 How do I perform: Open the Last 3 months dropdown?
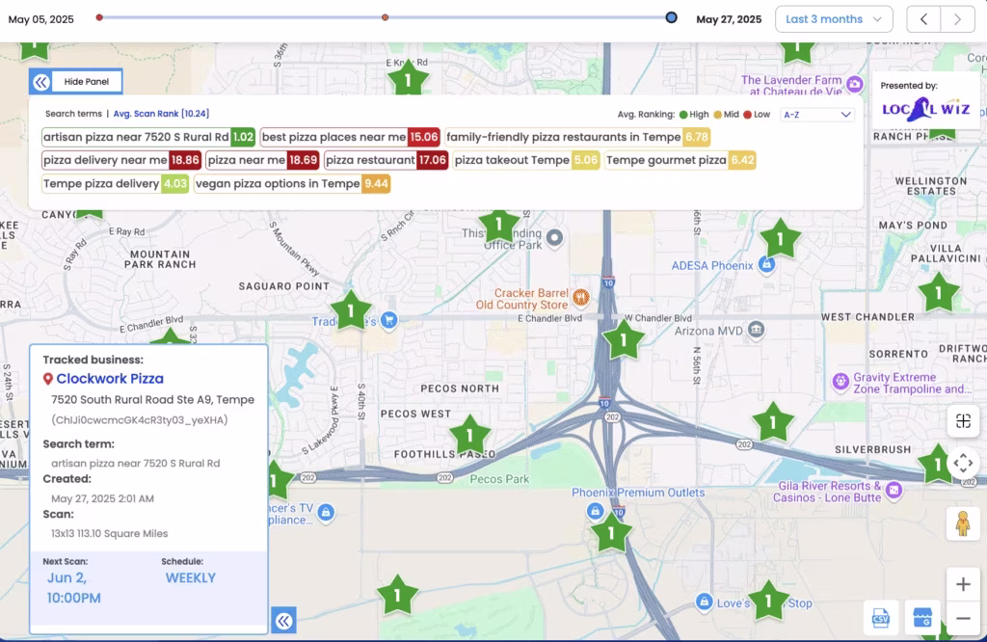point(834,18)
